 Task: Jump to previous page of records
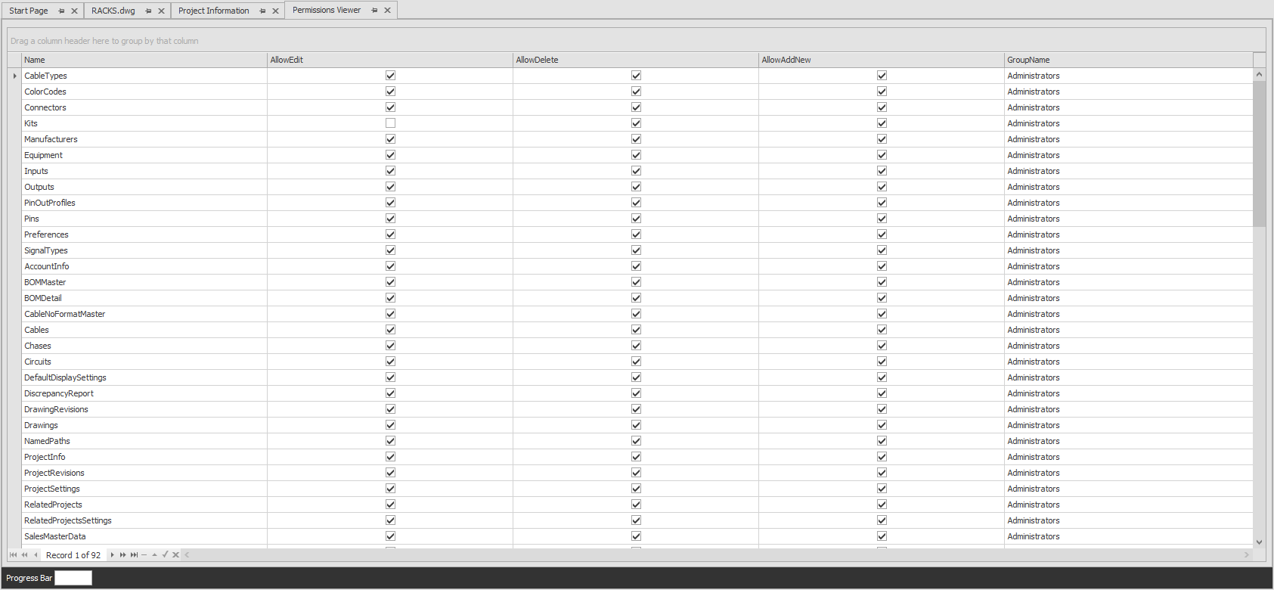point(24,555)
